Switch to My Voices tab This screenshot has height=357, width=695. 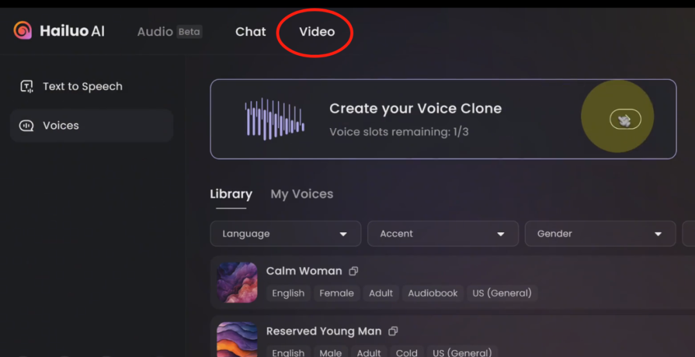[302, 194]
